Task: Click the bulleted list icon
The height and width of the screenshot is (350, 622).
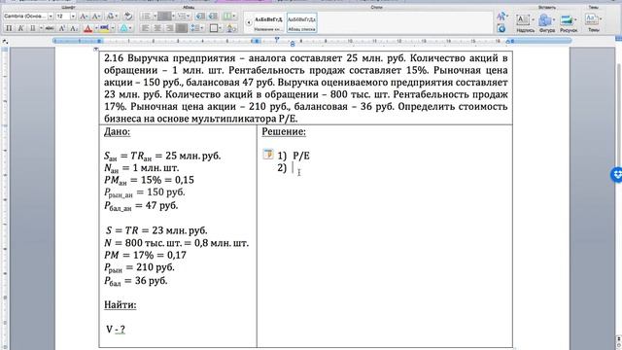Action: click(148, 17)
